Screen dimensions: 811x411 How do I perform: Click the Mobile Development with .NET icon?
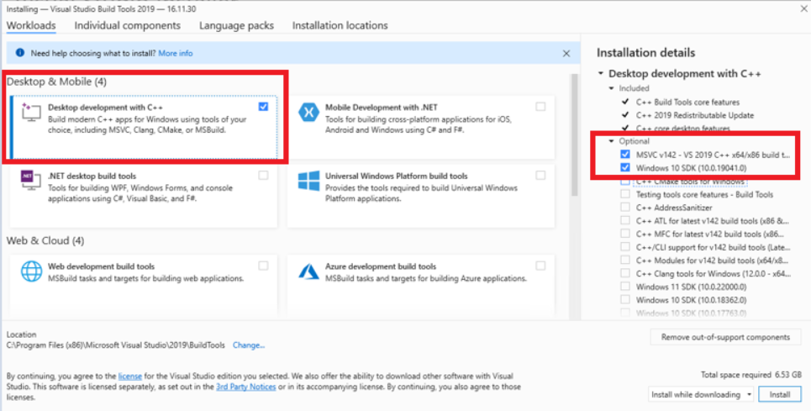[308, 113]
